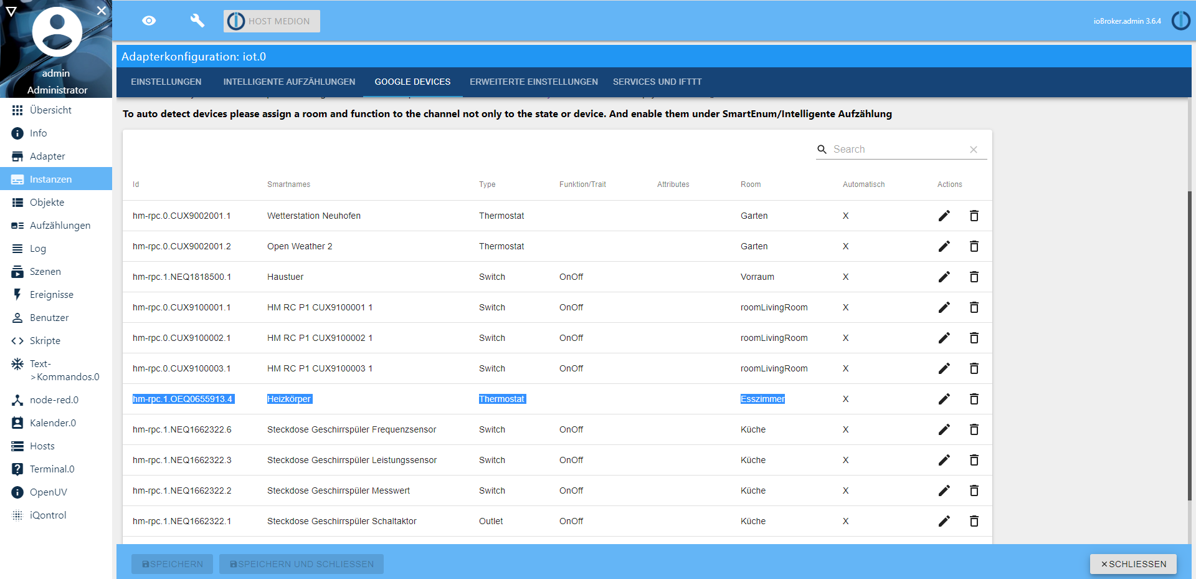Screen dimensions: 1196x579
Task: Click the Hosts server icon in sidebar
Action: tap(17, 446)
